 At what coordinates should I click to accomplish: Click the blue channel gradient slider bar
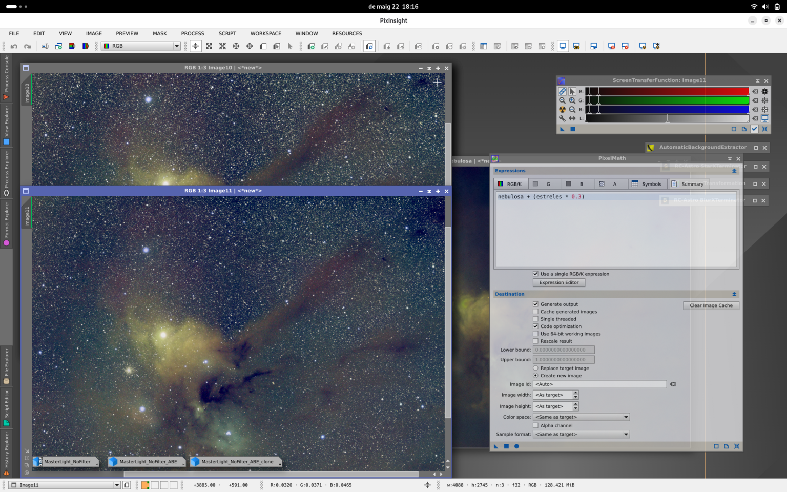click(667, 110)
